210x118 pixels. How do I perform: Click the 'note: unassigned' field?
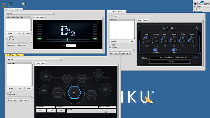point(107,107)
